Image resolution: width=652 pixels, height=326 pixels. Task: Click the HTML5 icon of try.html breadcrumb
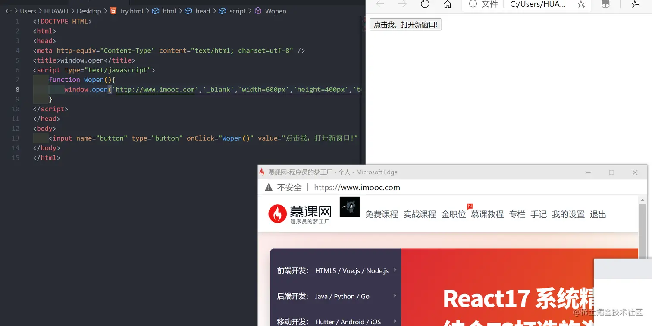113,11
